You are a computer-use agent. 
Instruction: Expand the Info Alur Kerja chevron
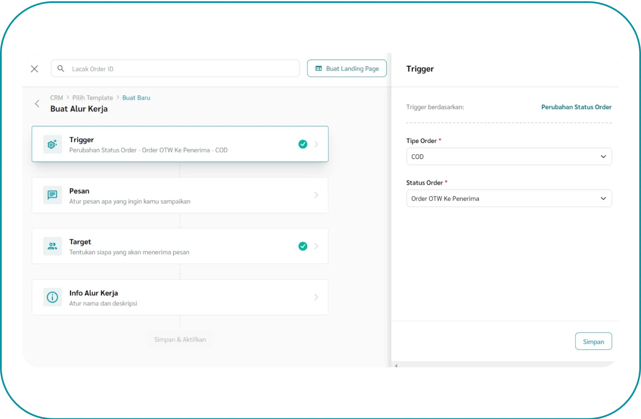[x=316, y=297]
